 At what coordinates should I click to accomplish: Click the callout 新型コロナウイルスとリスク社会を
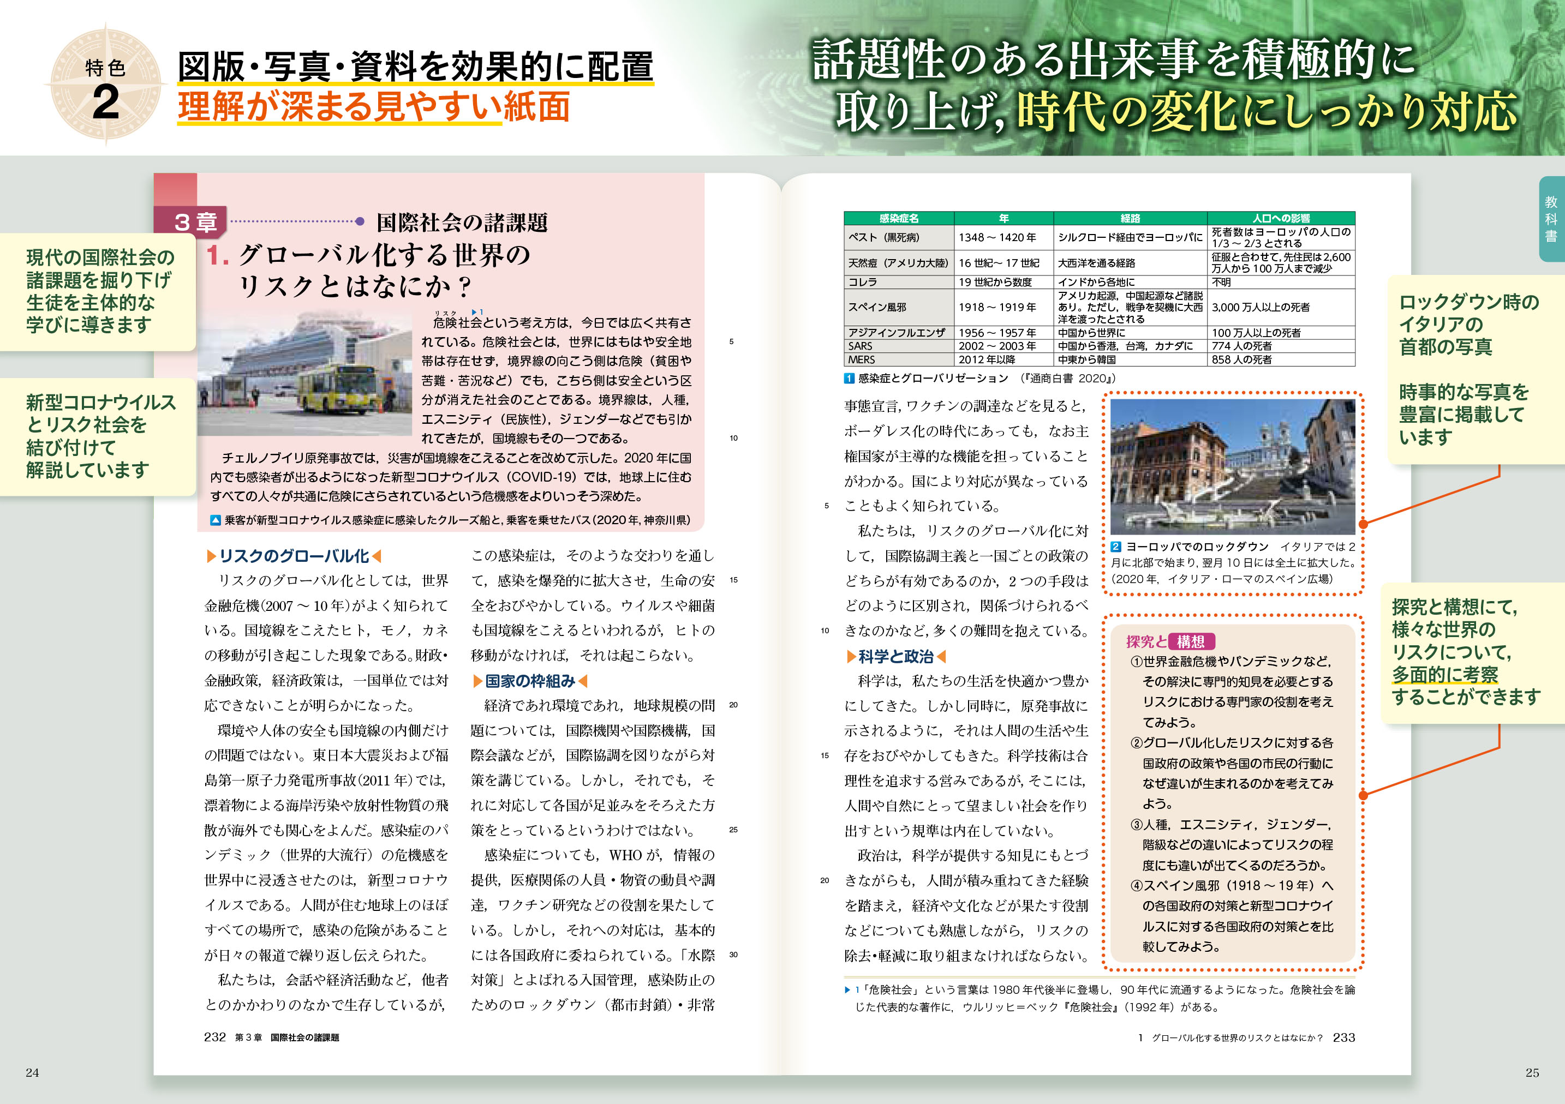coord(98,436)
